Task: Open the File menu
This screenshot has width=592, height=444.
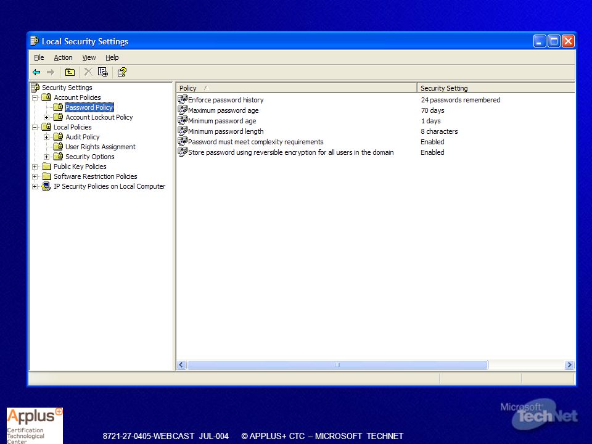Action: [x=39, y=57]
